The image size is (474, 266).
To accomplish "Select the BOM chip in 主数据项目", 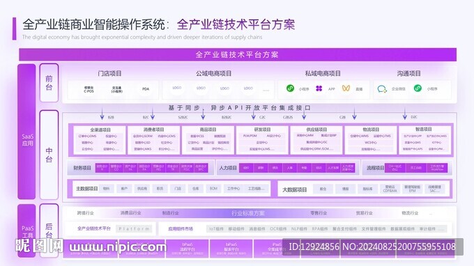I will (213, 189).
